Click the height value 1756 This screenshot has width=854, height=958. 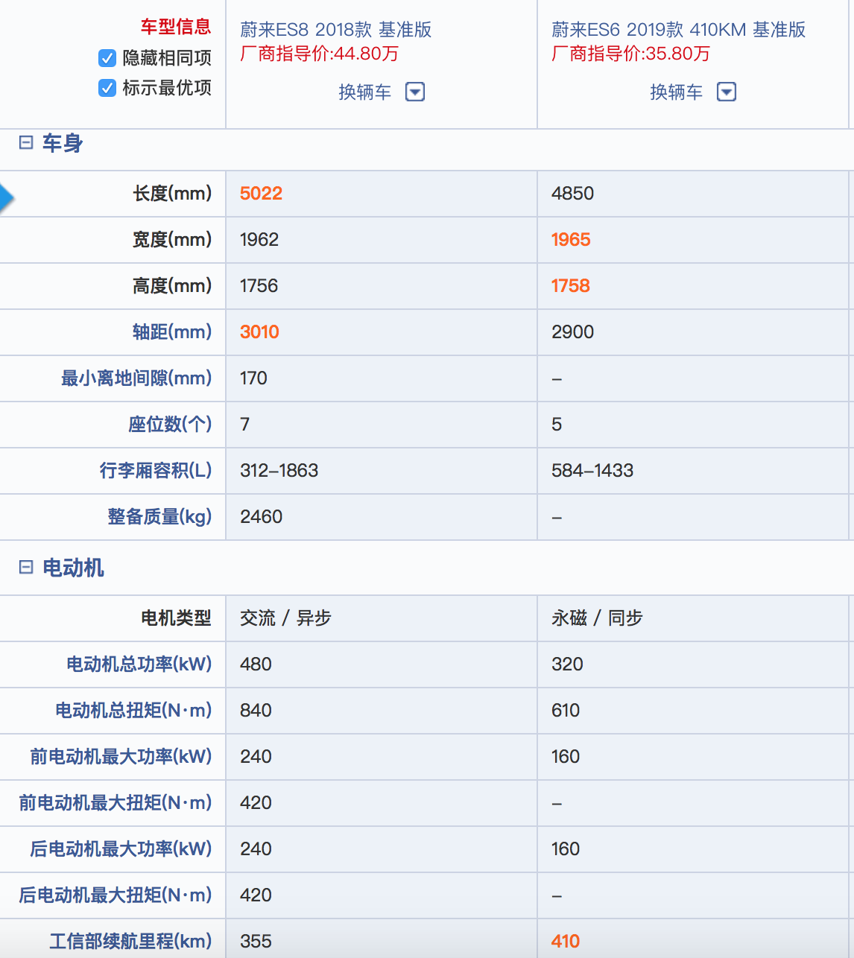[x=259, y=285]
